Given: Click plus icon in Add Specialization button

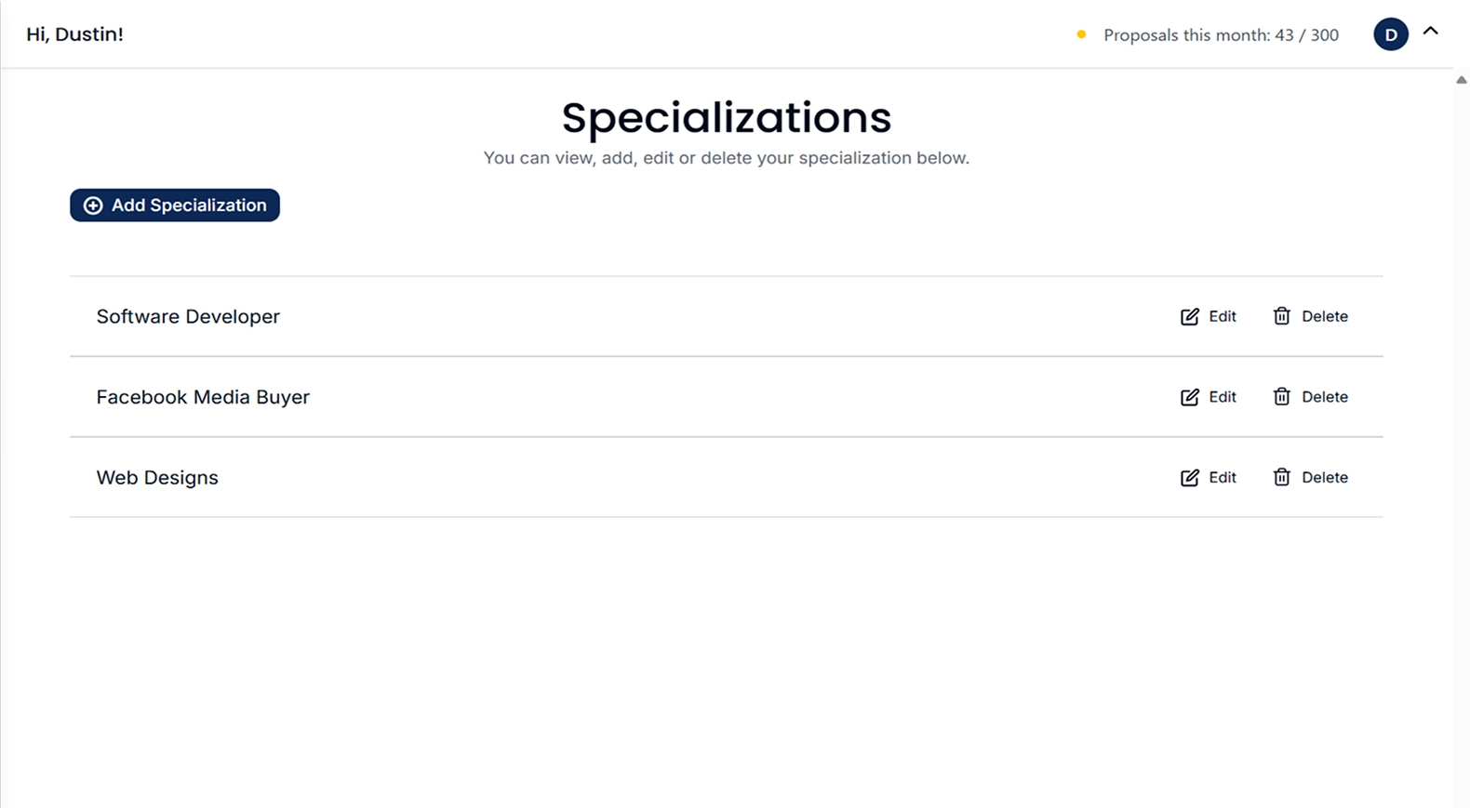Looking at the screenshot, I should (x=93, y=205).
